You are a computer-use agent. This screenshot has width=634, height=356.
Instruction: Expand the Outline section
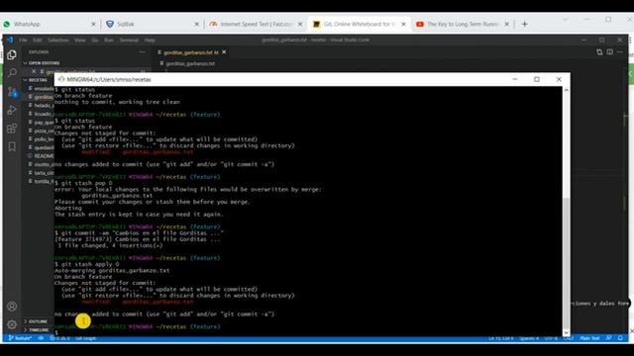click(x=36, y=321)
